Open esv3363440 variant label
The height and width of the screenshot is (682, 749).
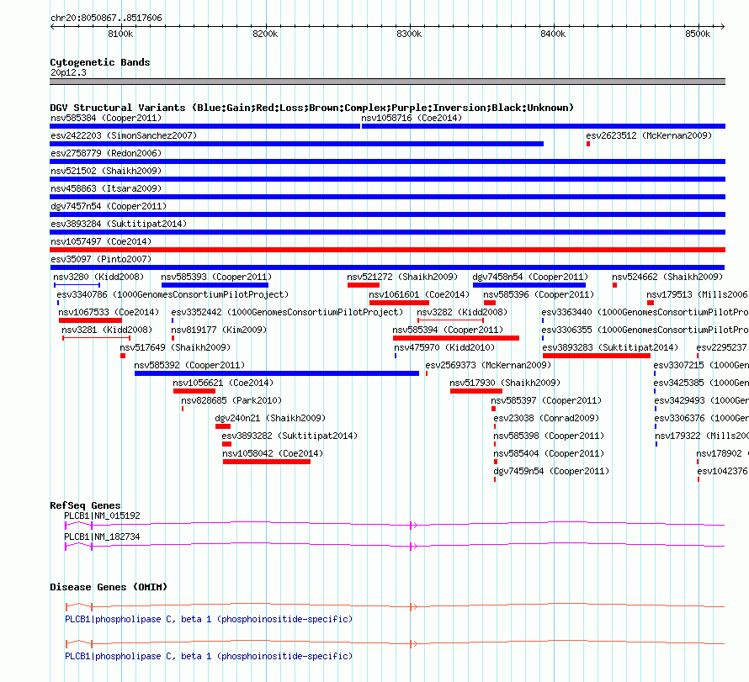[645, 312]
